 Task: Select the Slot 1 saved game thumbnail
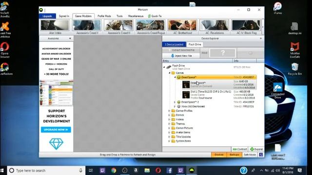(186, 95)
